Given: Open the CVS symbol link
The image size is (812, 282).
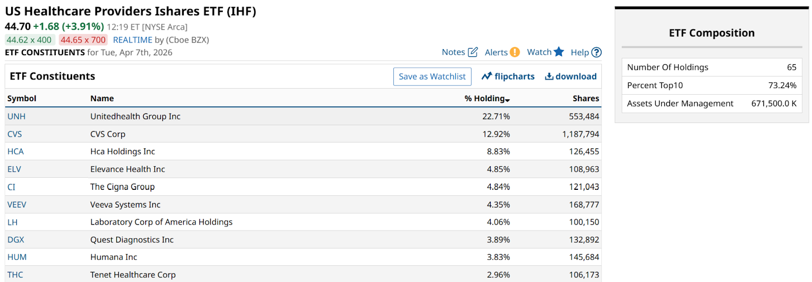Looking at the screenshot, I should pos(15,134).
